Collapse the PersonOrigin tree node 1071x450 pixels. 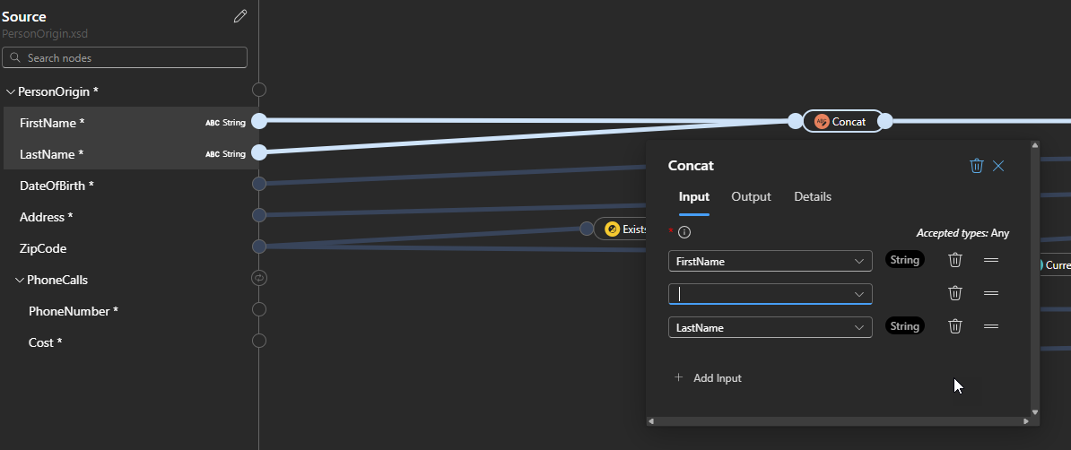point(11,91)
